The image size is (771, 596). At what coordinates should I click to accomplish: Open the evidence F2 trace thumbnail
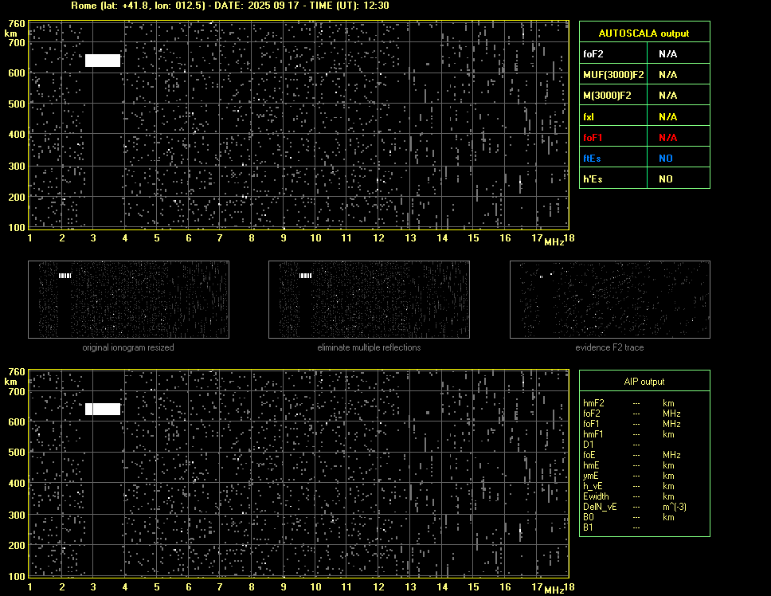[x=610, y=300]
